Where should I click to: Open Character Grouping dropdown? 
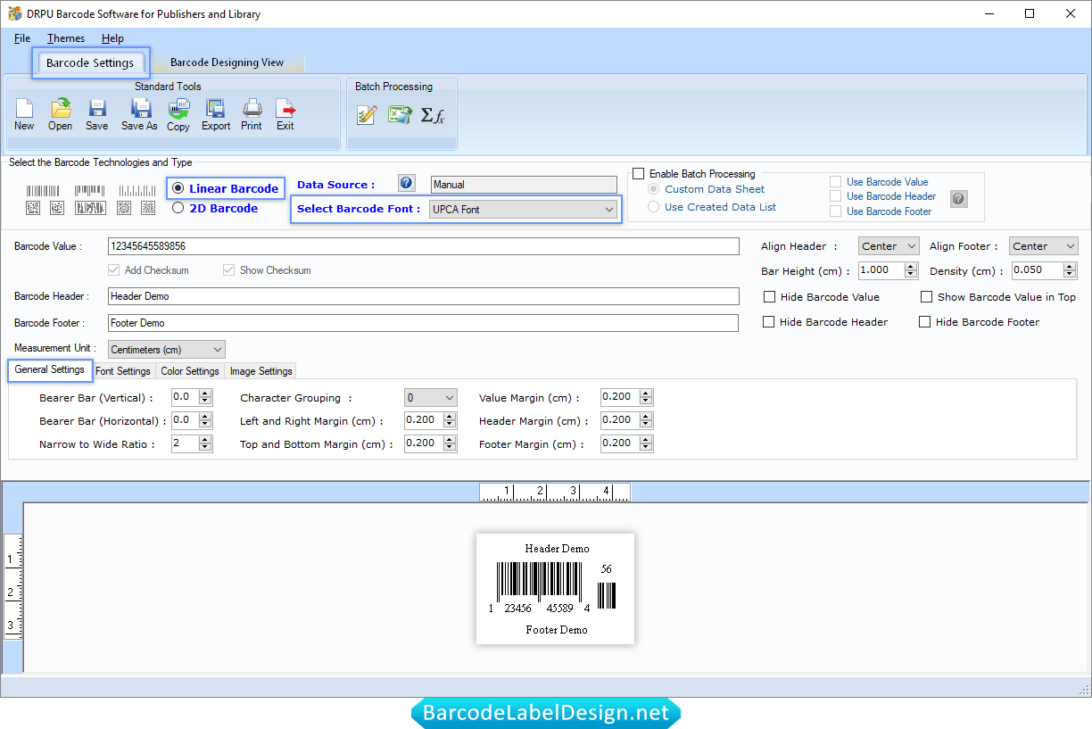431,398
